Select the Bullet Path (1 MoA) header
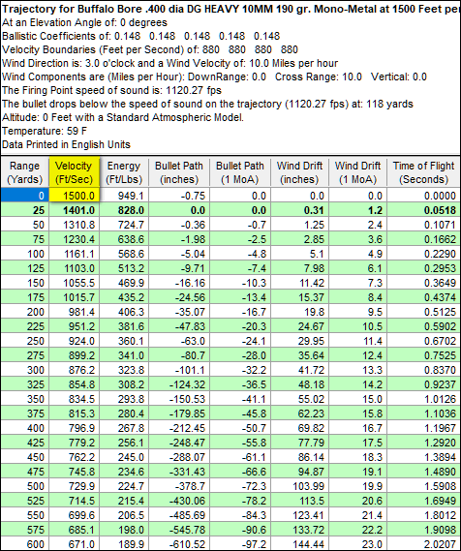Screen dimensions: 461x551 (239, 172)
